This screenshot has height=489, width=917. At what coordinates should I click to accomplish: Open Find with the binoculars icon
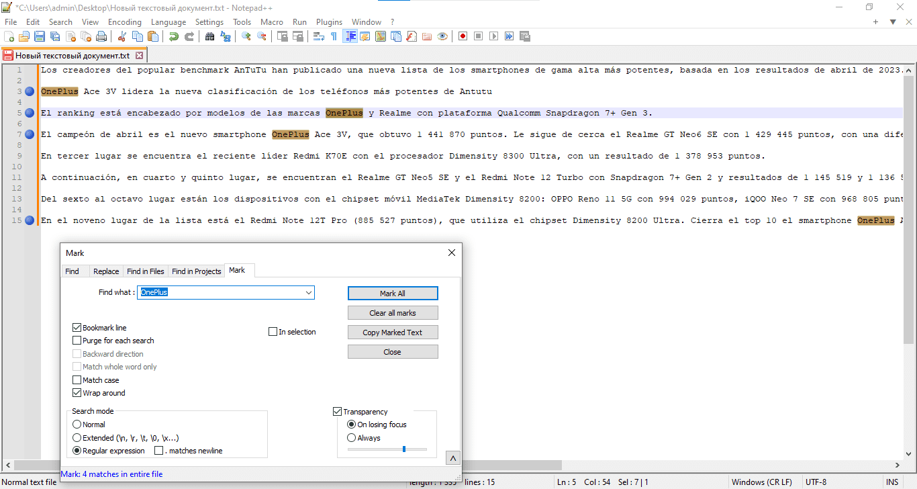(209, 36)
